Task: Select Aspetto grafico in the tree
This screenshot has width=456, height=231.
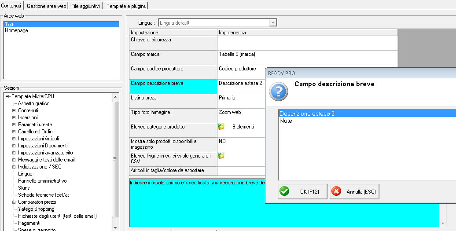Action: (x=34, y=103)
